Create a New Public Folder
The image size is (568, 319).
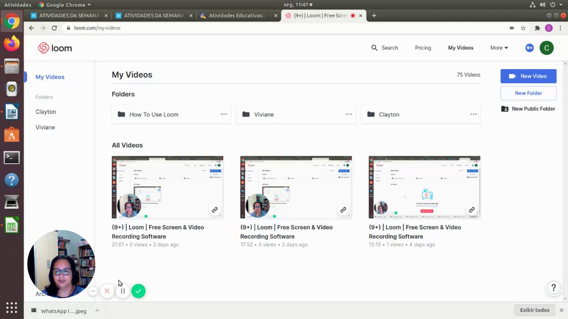[528, 109]
